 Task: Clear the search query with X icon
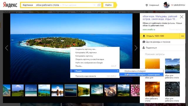click(x=95, y=5)
